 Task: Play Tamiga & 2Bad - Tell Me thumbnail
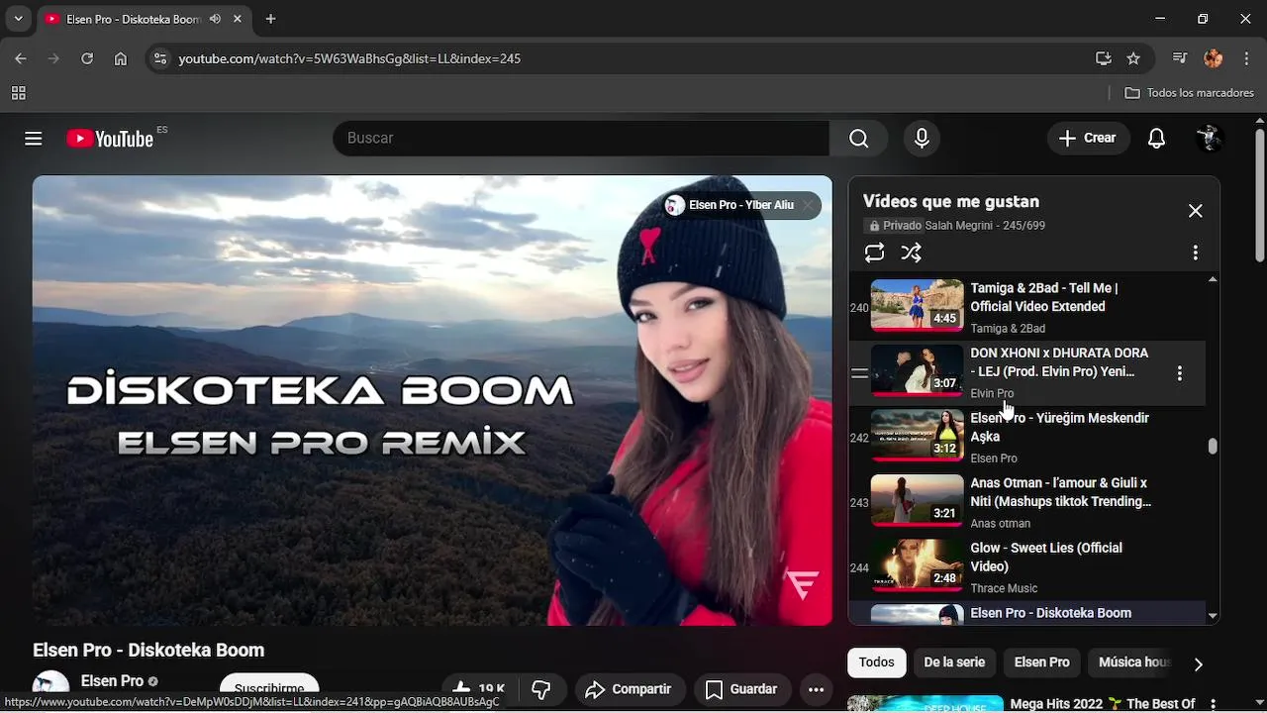pyautogui.click(x=917, y=304)
